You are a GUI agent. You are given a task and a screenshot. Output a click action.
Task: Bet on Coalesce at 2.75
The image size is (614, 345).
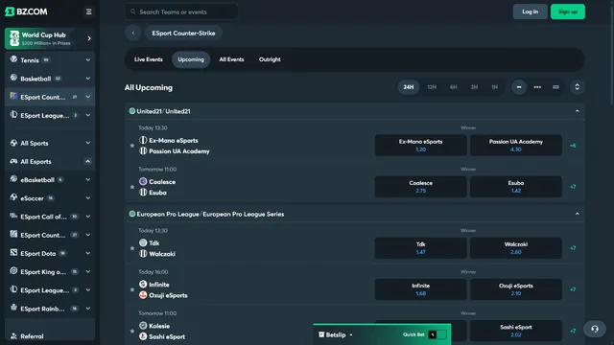tap(420, 187)
